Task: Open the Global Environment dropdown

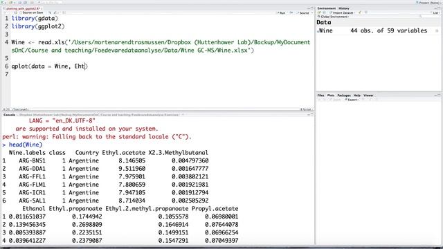Action: pyautogui.click(x=334, y=17)
